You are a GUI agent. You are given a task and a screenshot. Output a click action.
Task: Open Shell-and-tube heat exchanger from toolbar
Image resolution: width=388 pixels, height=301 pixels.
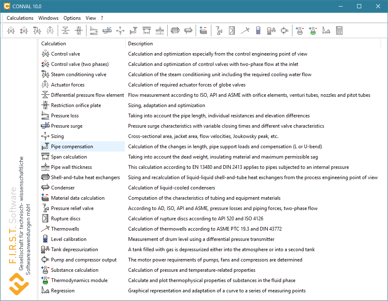(175, 30)
